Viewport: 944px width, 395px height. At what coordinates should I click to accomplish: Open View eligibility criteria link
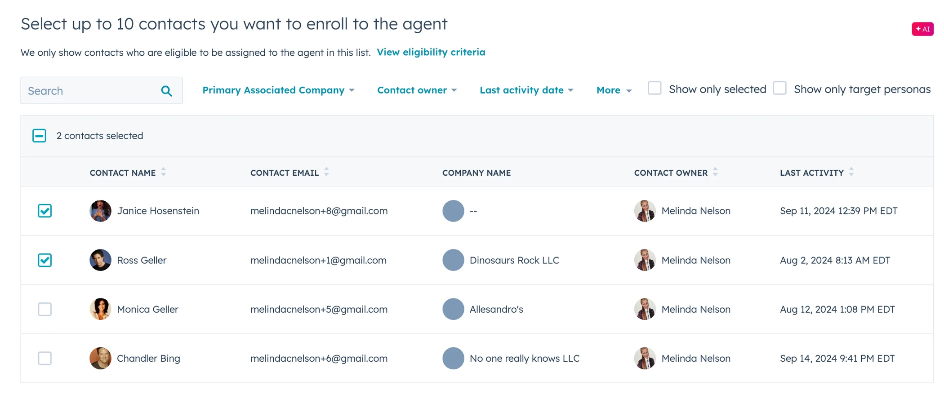pos(431,52)
